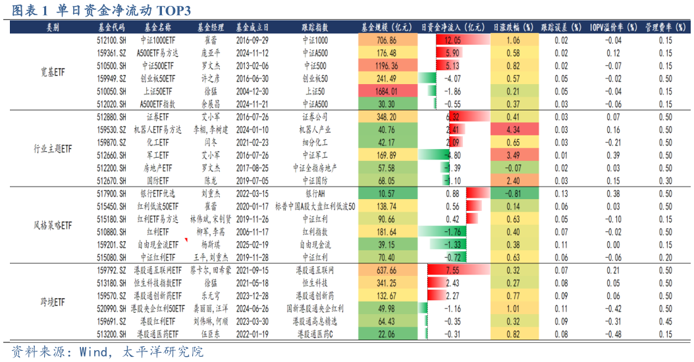Click the 基金代码 column header

tap(111, 28)
